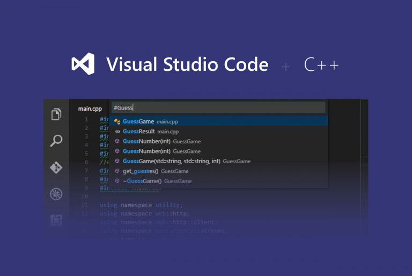Click the Visual Studio Code logo
Screen dimensions: 412x276
coord(83,64)
